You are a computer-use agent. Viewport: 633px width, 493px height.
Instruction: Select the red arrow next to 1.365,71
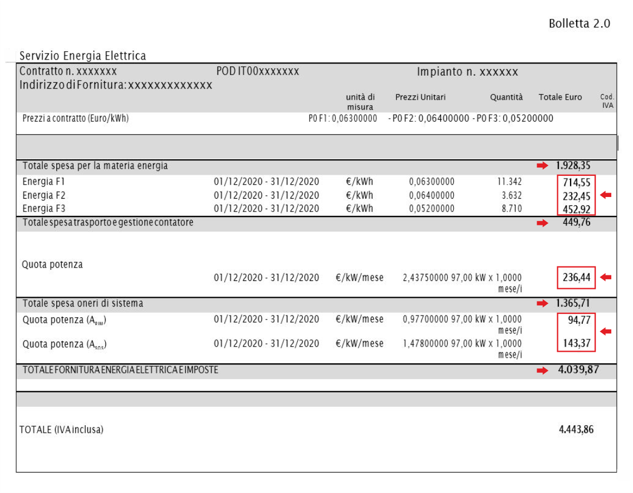542,304
